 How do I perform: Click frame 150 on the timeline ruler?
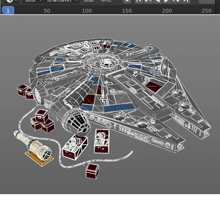coord(127,11)
